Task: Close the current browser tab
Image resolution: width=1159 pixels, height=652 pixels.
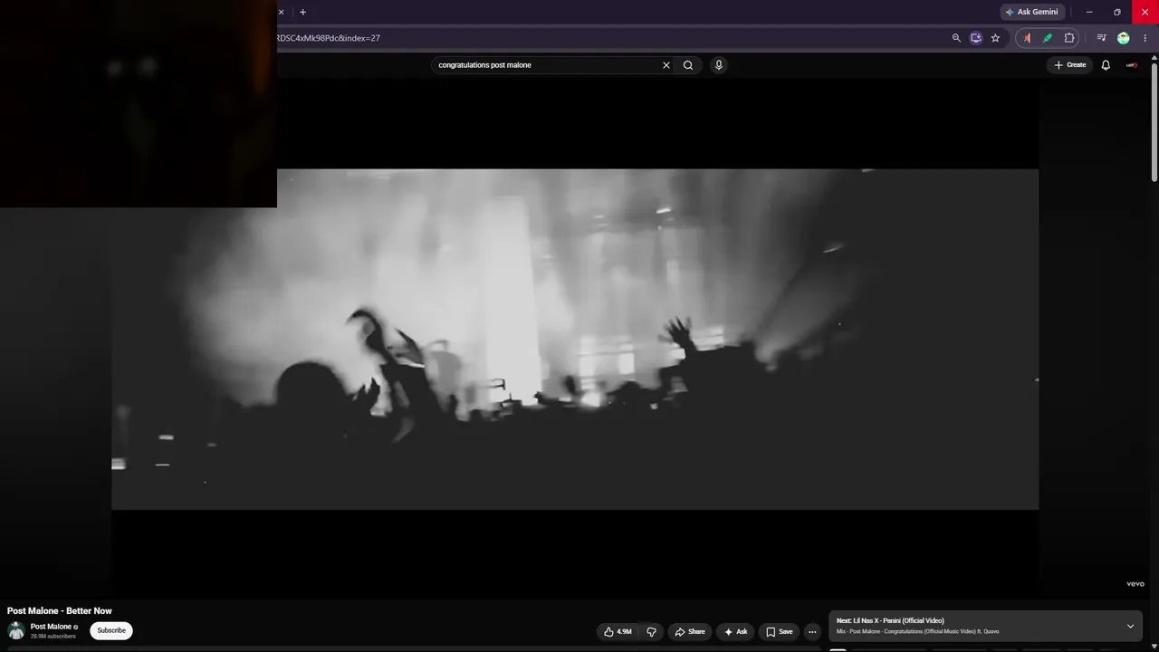Action: coord(281,12)
